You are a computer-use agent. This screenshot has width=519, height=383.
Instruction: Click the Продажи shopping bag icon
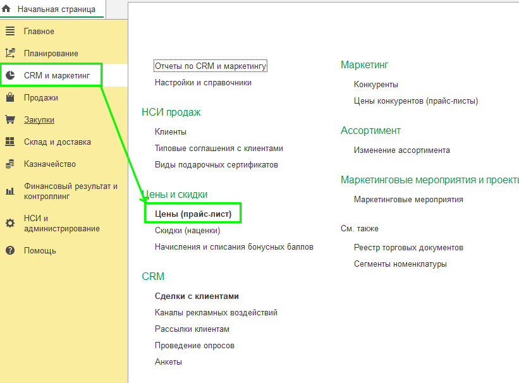[x=10, y=97]
